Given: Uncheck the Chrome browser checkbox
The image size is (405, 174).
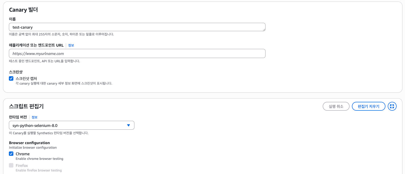Looking at the screenshot, I should click(x=11, y=154).
